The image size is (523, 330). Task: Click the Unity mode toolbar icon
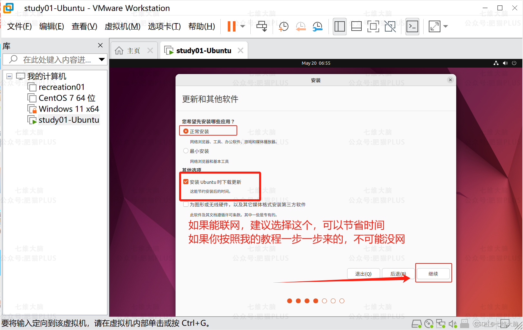(x=390, y=26)
